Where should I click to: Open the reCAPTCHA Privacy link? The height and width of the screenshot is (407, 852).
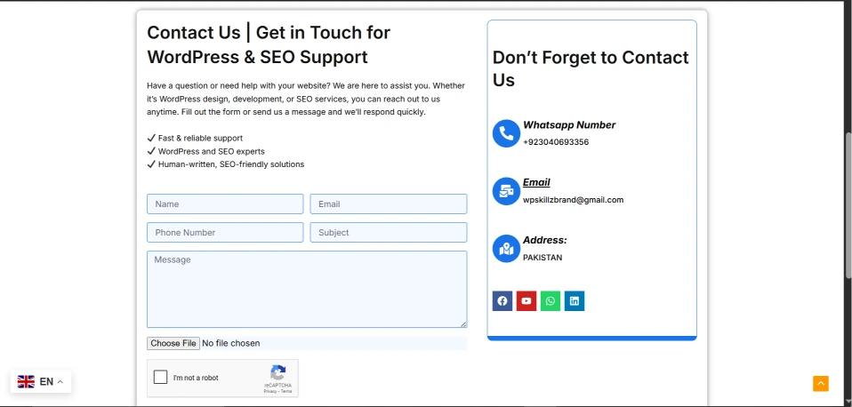coord(270,391)
